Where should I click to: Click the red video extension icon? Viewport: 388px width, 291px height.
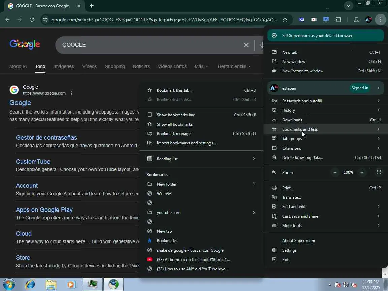tap(314, 20)
